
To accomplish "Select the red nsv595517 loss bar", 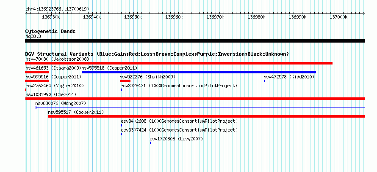I will point(207,116).
